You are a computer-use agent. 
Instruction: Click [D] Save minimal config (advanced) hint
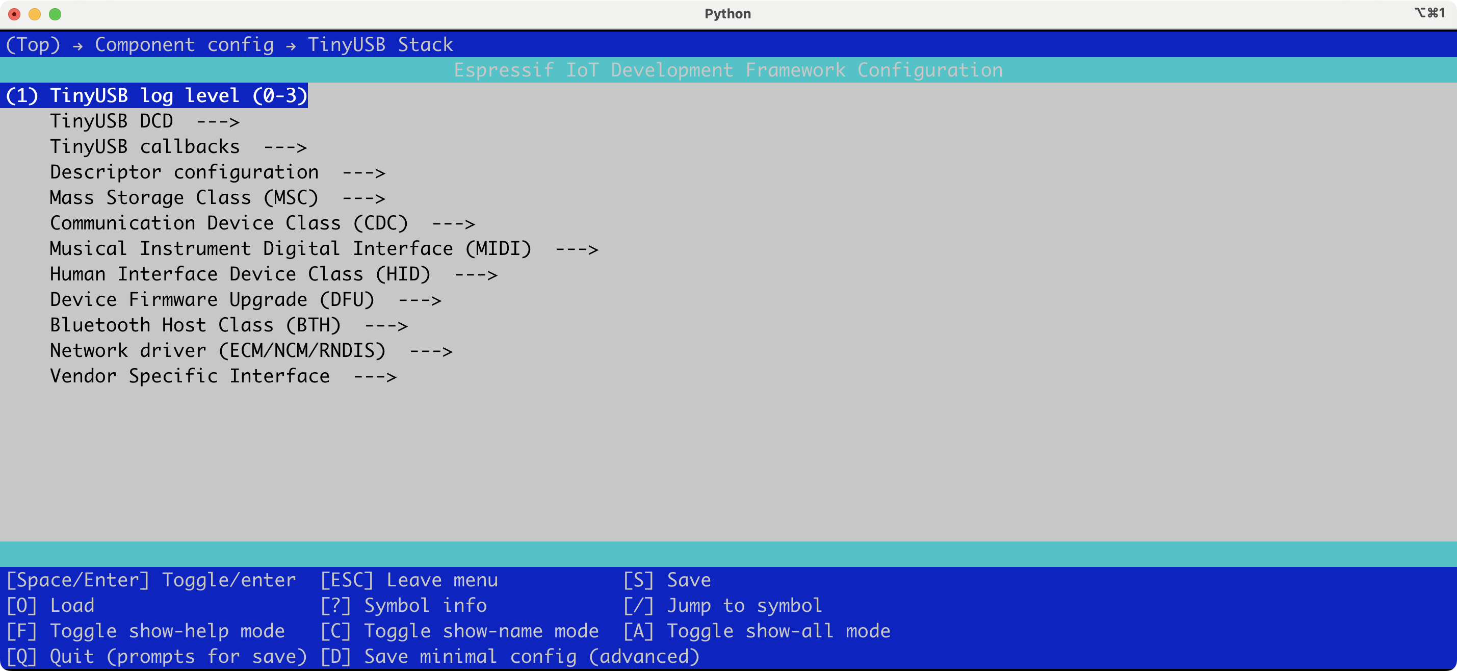[x=510, y=656]
